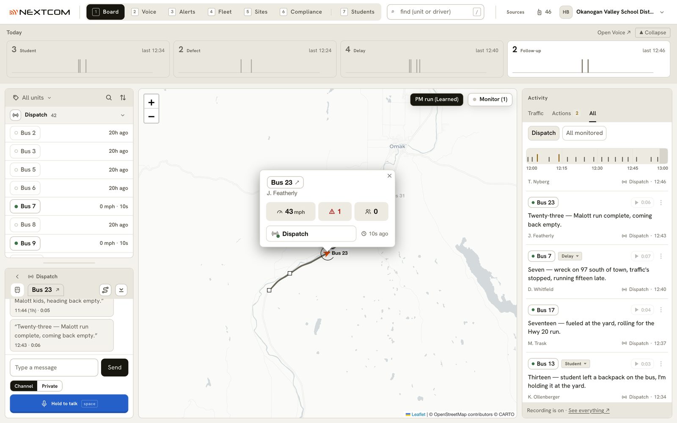677x423 pixels.
Task: Follow the See everything link
Action: point(589,411)
